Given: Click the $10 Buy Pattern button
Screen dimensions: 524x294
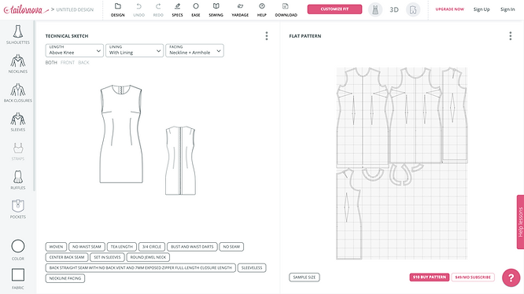Looking at the screenshot, I should coord(430,277).
